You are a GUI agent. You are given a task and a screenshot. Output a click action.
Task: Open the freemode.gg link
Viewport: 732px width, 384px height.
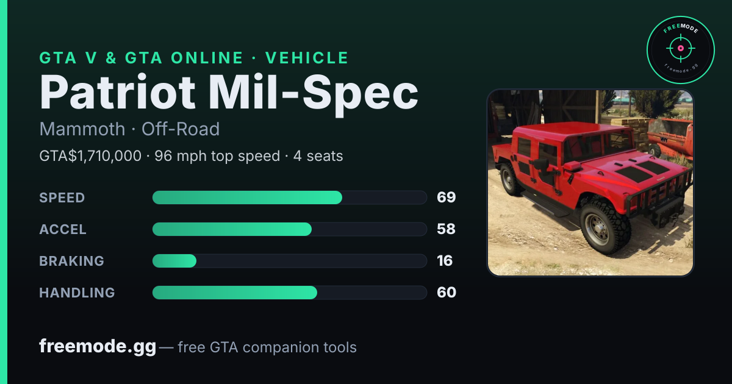[x=98, y=347]
